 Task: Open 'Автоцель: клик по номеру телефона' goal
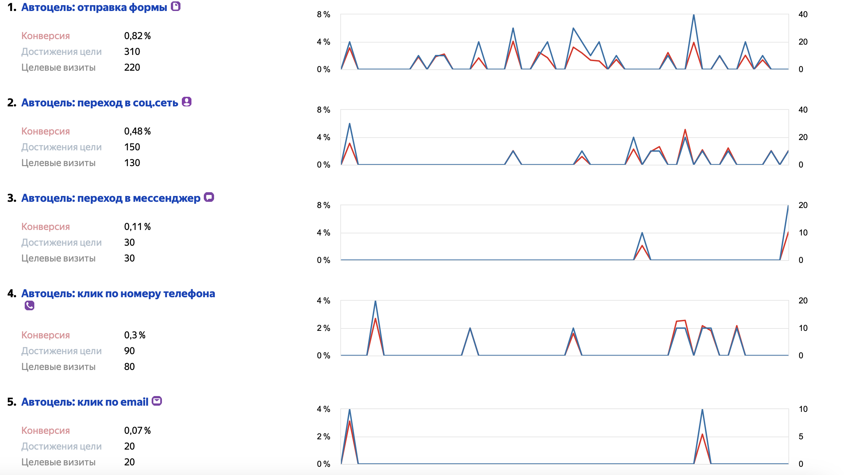coord(118,294)
